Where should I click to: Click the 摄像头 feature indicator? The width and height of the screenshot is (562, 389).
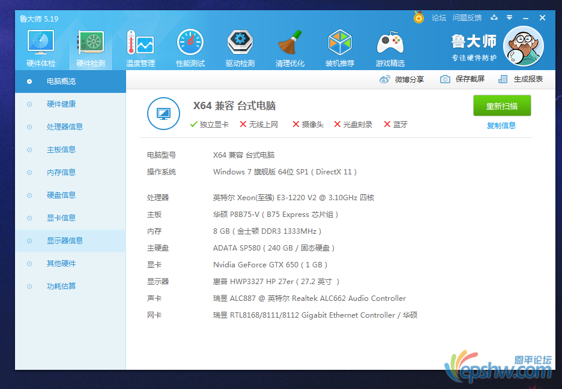308,124
